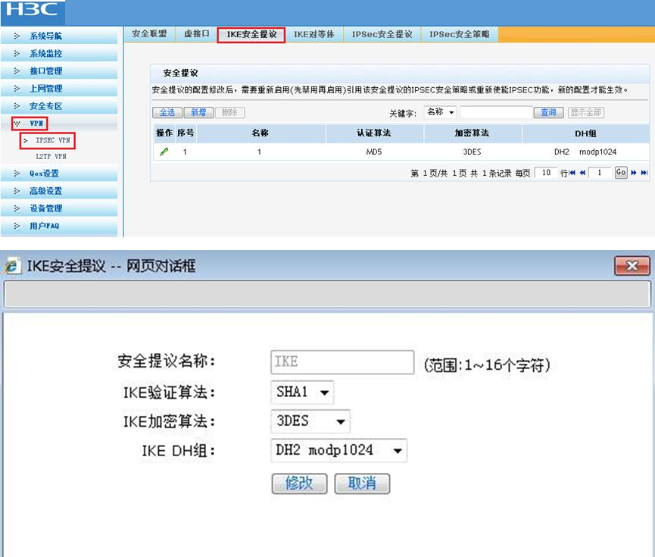
Task: Select L2TP VPN in the sidebar
Action: pos(51,156)
